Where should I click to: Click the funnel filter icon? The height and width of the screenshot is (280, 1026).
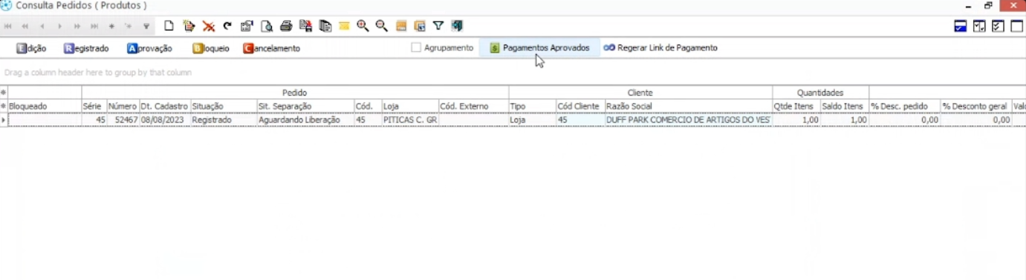pos(438,26)
